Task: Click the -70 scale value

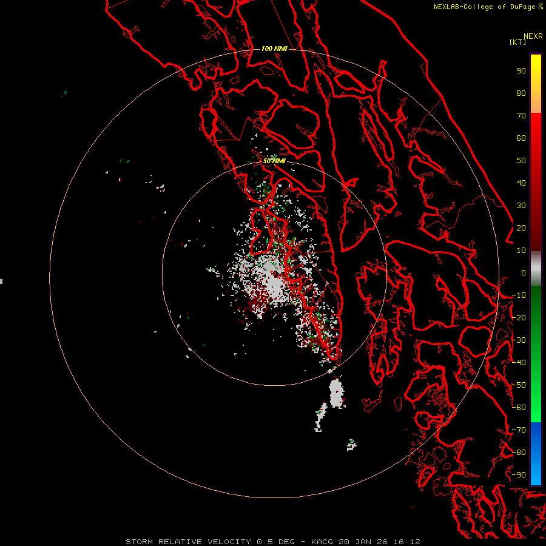Action: tap(519, 430)
